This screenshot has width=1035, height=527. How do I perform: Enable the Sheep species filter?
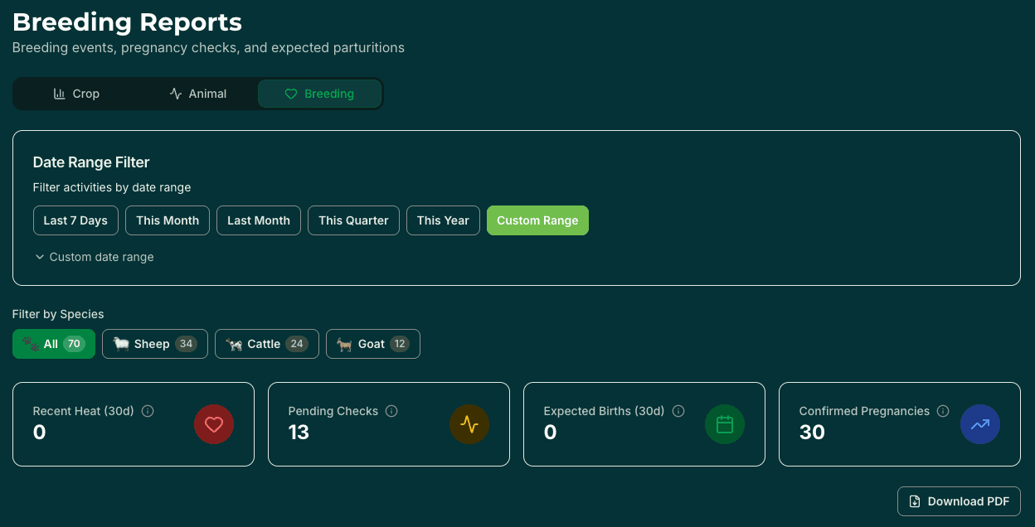click(x=154, y=343)
